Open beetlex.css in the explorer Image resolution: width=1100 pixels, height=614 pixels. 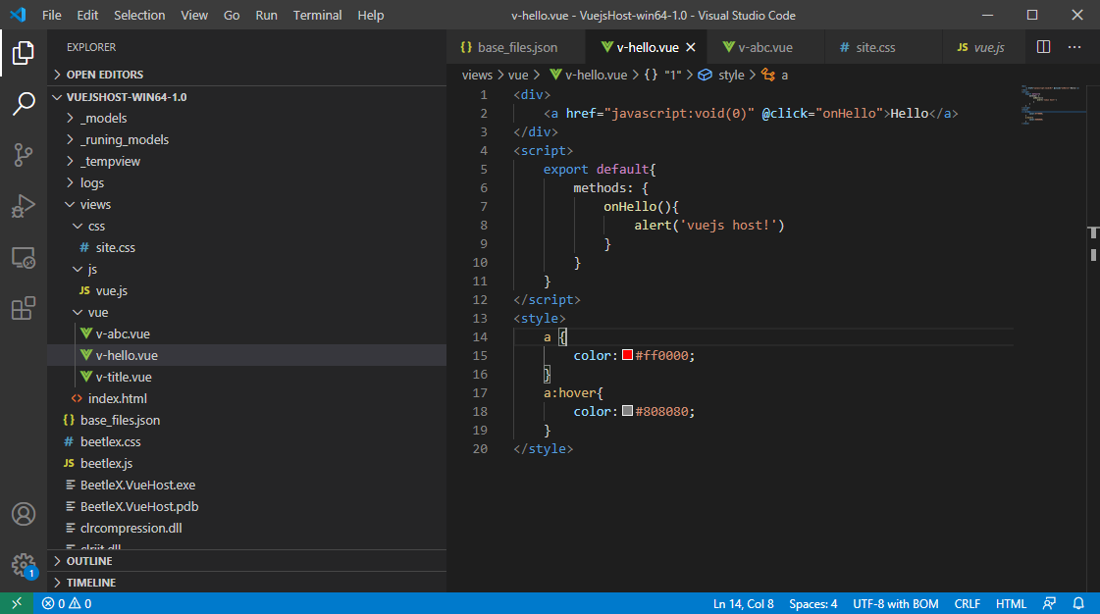click(x=246, y=442)
